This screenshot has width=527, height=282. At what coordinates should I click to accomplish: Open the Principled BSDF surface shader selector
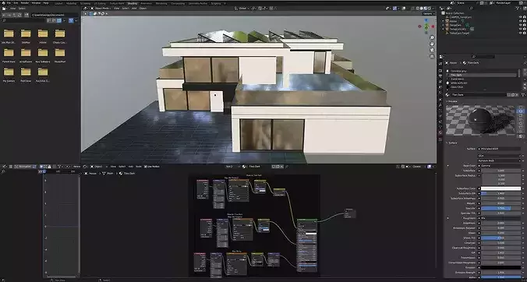(500, 149)
